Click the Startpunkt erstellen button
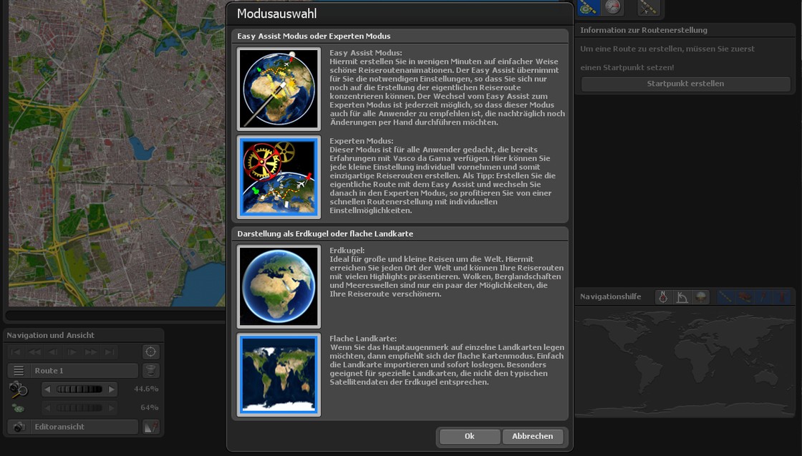802x456 pixels. pyautogui.click(x=685, y=84)
